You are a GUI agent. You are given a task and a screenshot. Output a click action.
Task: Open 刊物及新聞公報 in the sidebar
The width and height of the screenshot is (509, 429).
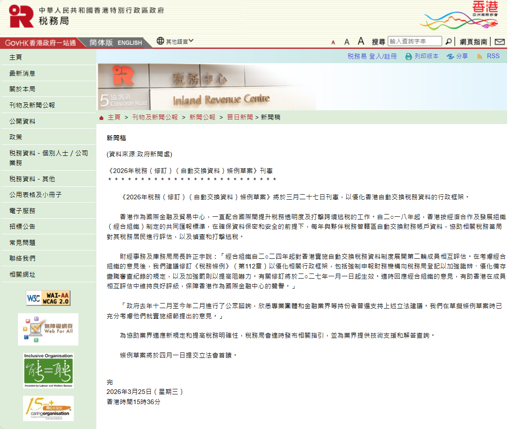point(32,104)
